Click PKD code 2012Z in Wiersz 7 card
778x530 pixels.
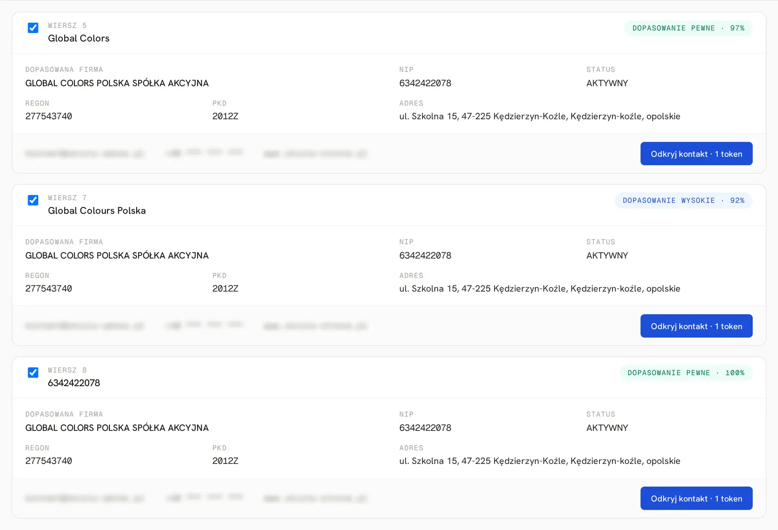coord(225,289)
